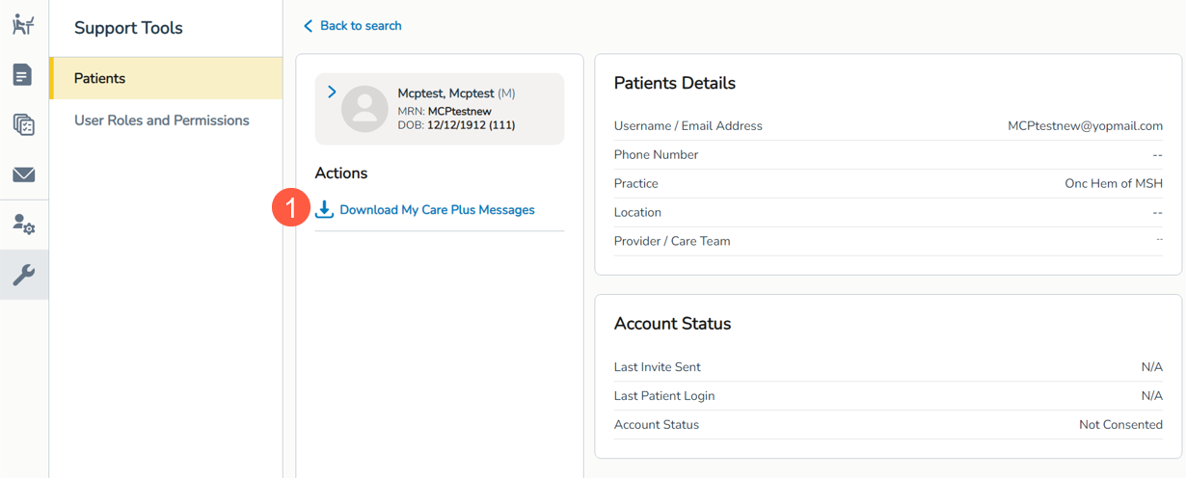Open User Roles and Permissions

pos(162,120)
